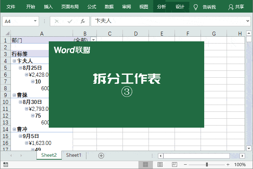Click the macro record status bar icon
Viewport: 253px width, 169px height.
click(x=5, y=165)
